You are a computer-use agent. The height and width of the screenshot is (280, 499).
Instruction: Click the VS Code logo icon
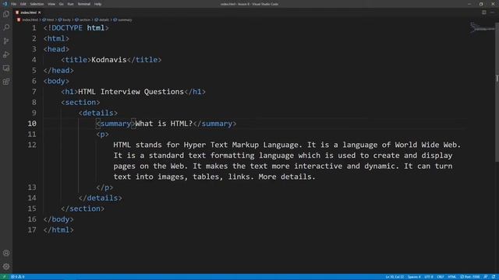(x=5, y=4)
